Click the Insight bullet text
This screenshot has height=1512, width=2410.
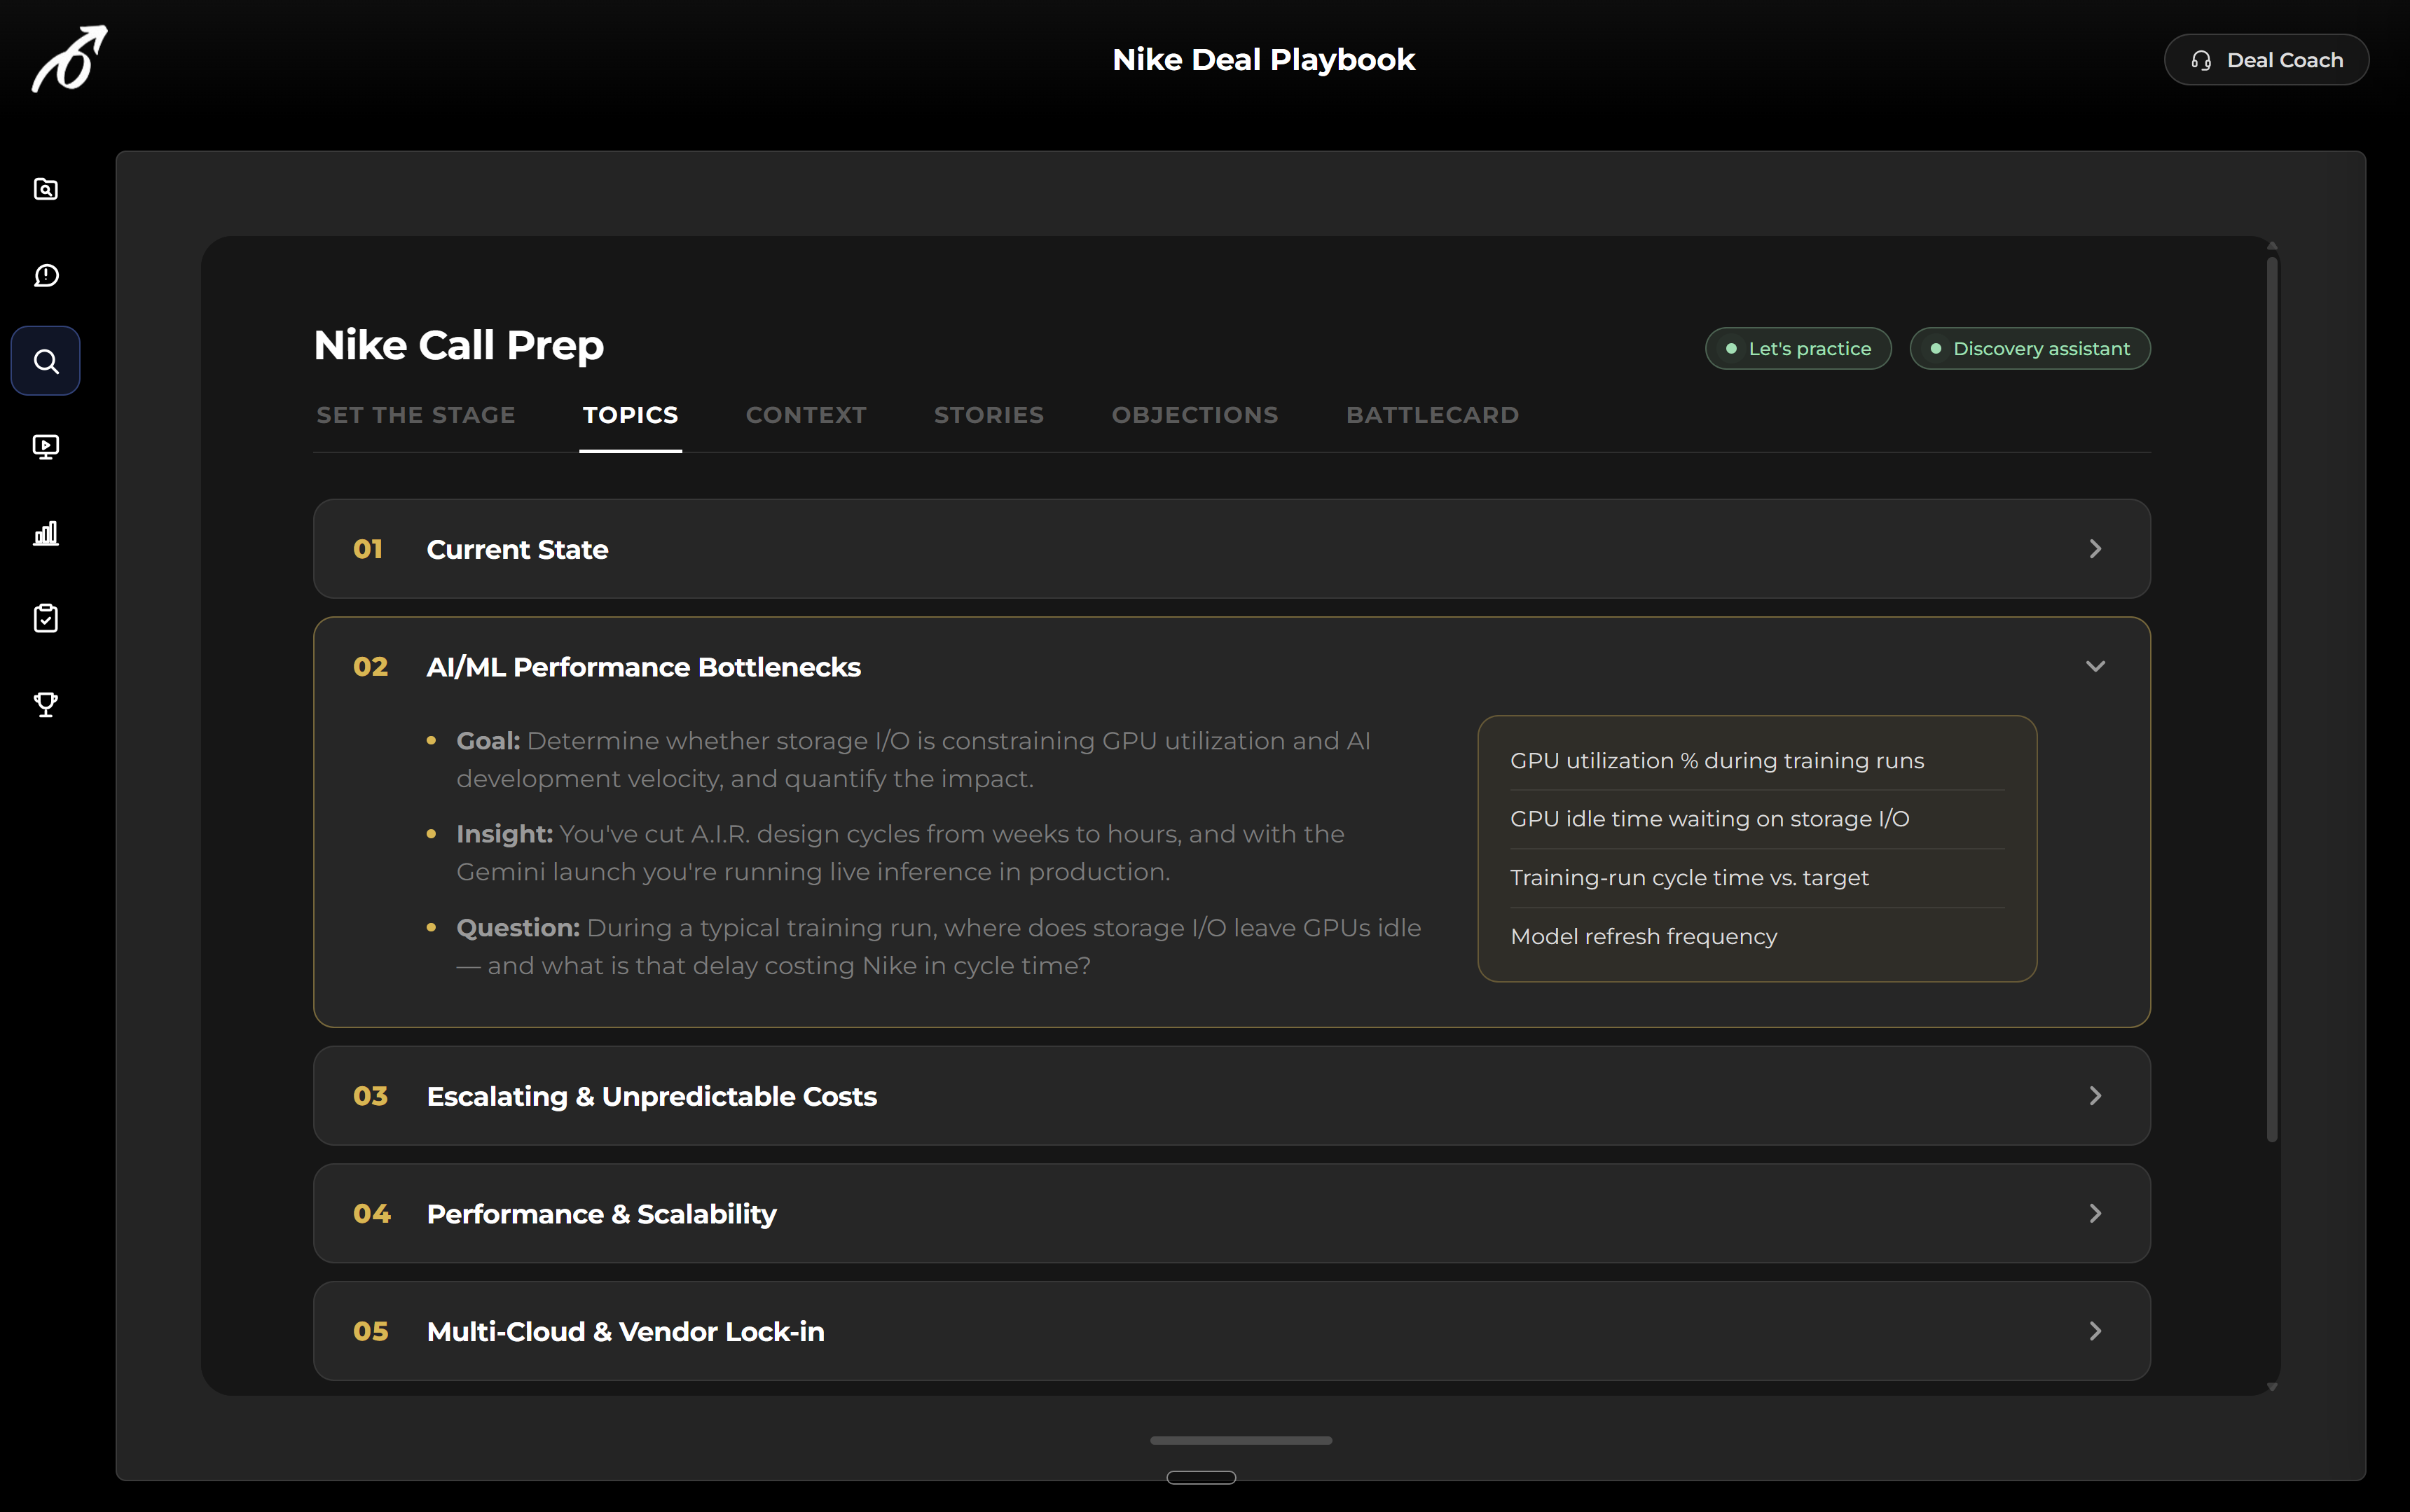click(900, 853)
